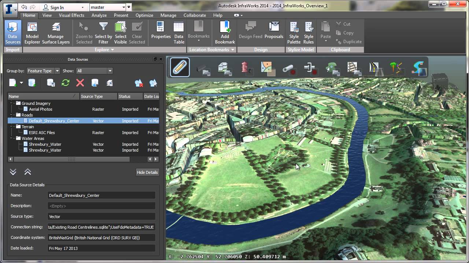Open the Show All dropdown
This screenshot has width=469, height=263.
95,71
